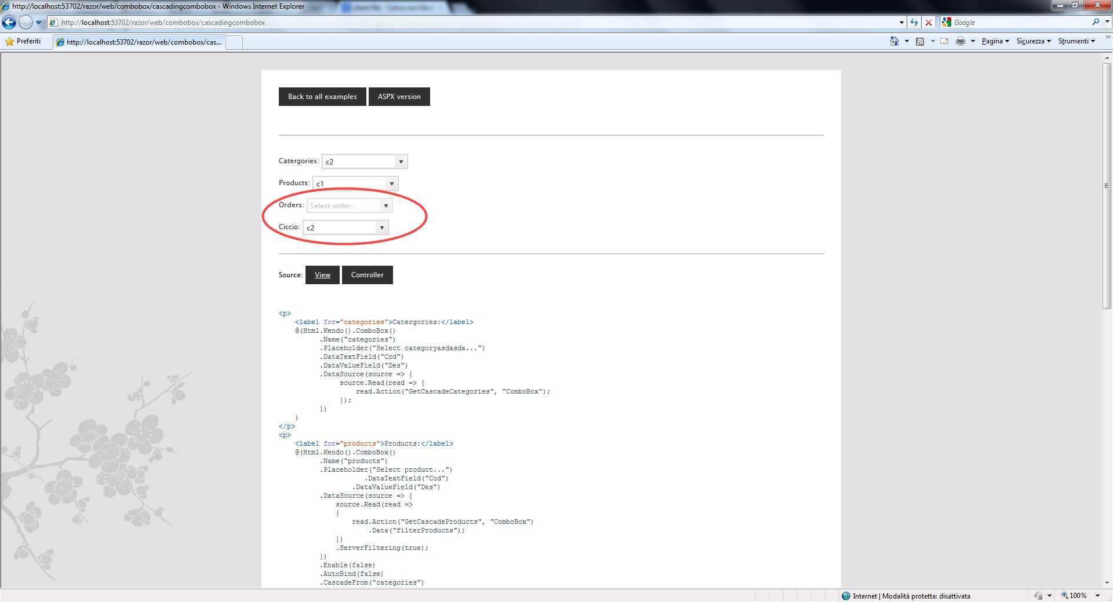The width and height of the screenshot is (1113, 602).
Task: Switch to the View source tab
Action: tap(322, 275)
